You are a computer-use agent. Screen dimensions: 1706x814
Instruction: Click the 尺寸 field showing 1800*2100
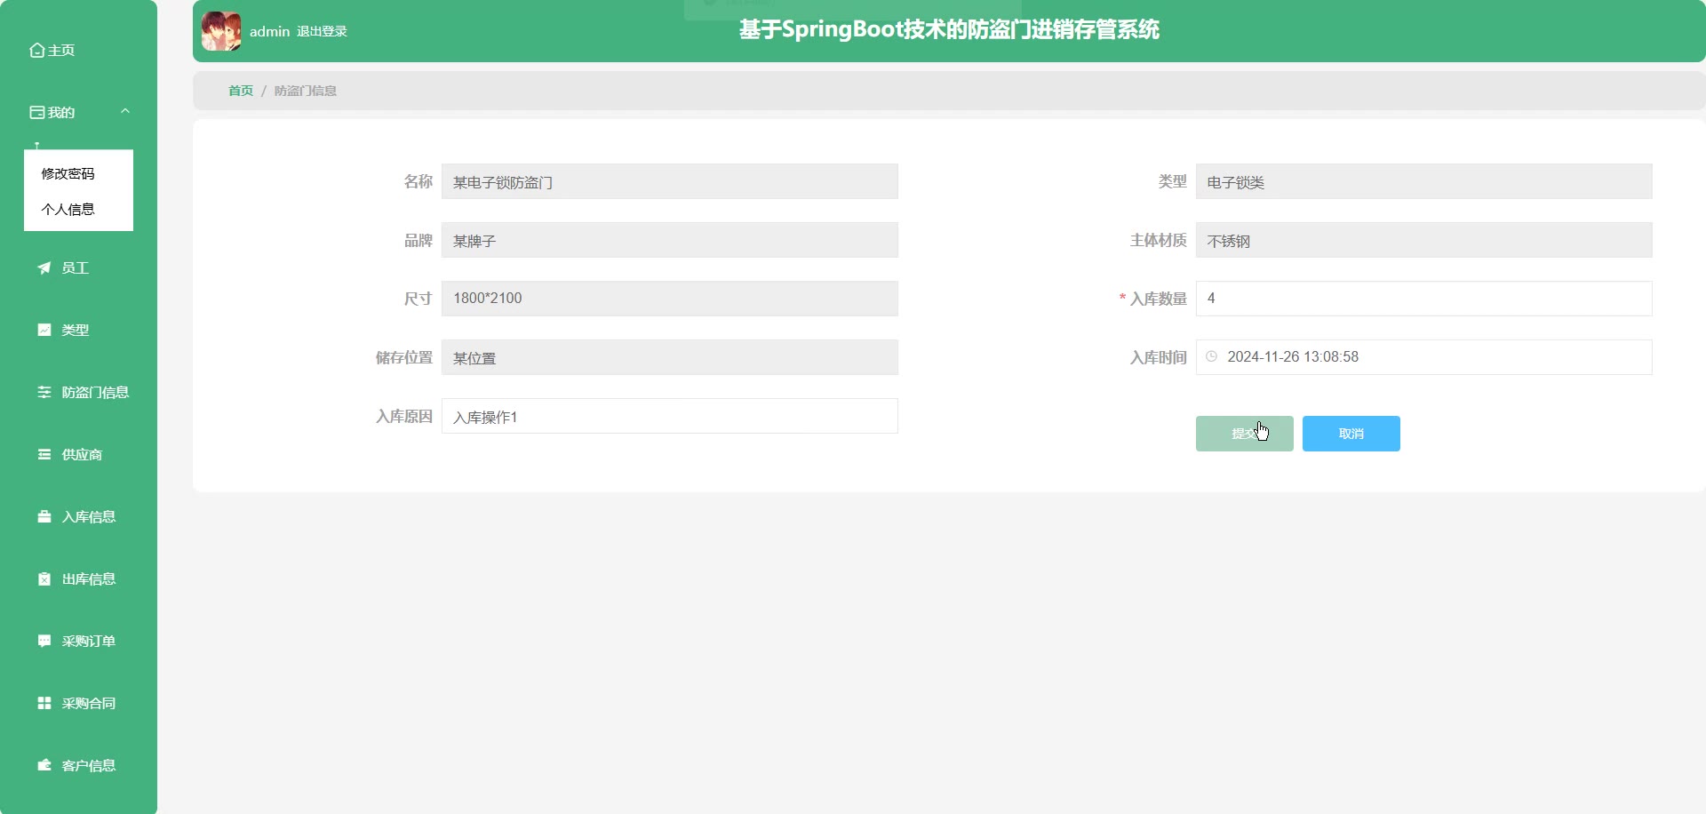[x=670, y=299]
